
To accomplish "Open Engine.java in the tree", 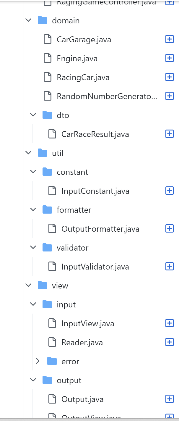I will [x=77, y=58].
